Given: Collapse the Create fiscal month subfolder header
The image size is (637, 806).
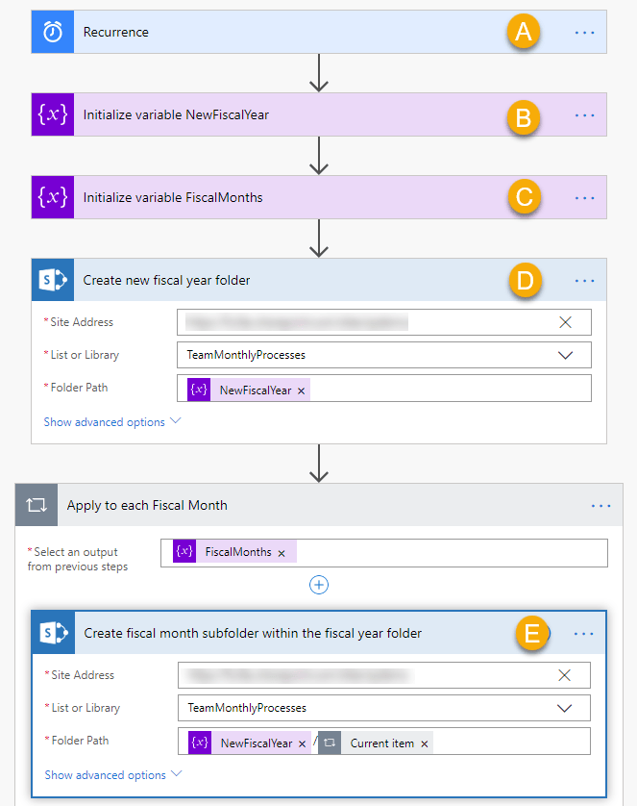Looking at the screenshot, I should tap(319, 633).
